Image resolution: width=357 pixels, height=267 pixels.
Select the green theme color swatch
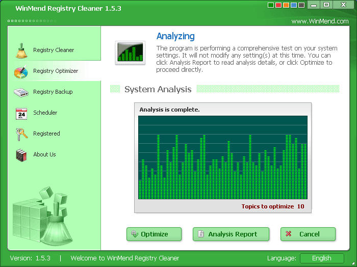[271, 5]
